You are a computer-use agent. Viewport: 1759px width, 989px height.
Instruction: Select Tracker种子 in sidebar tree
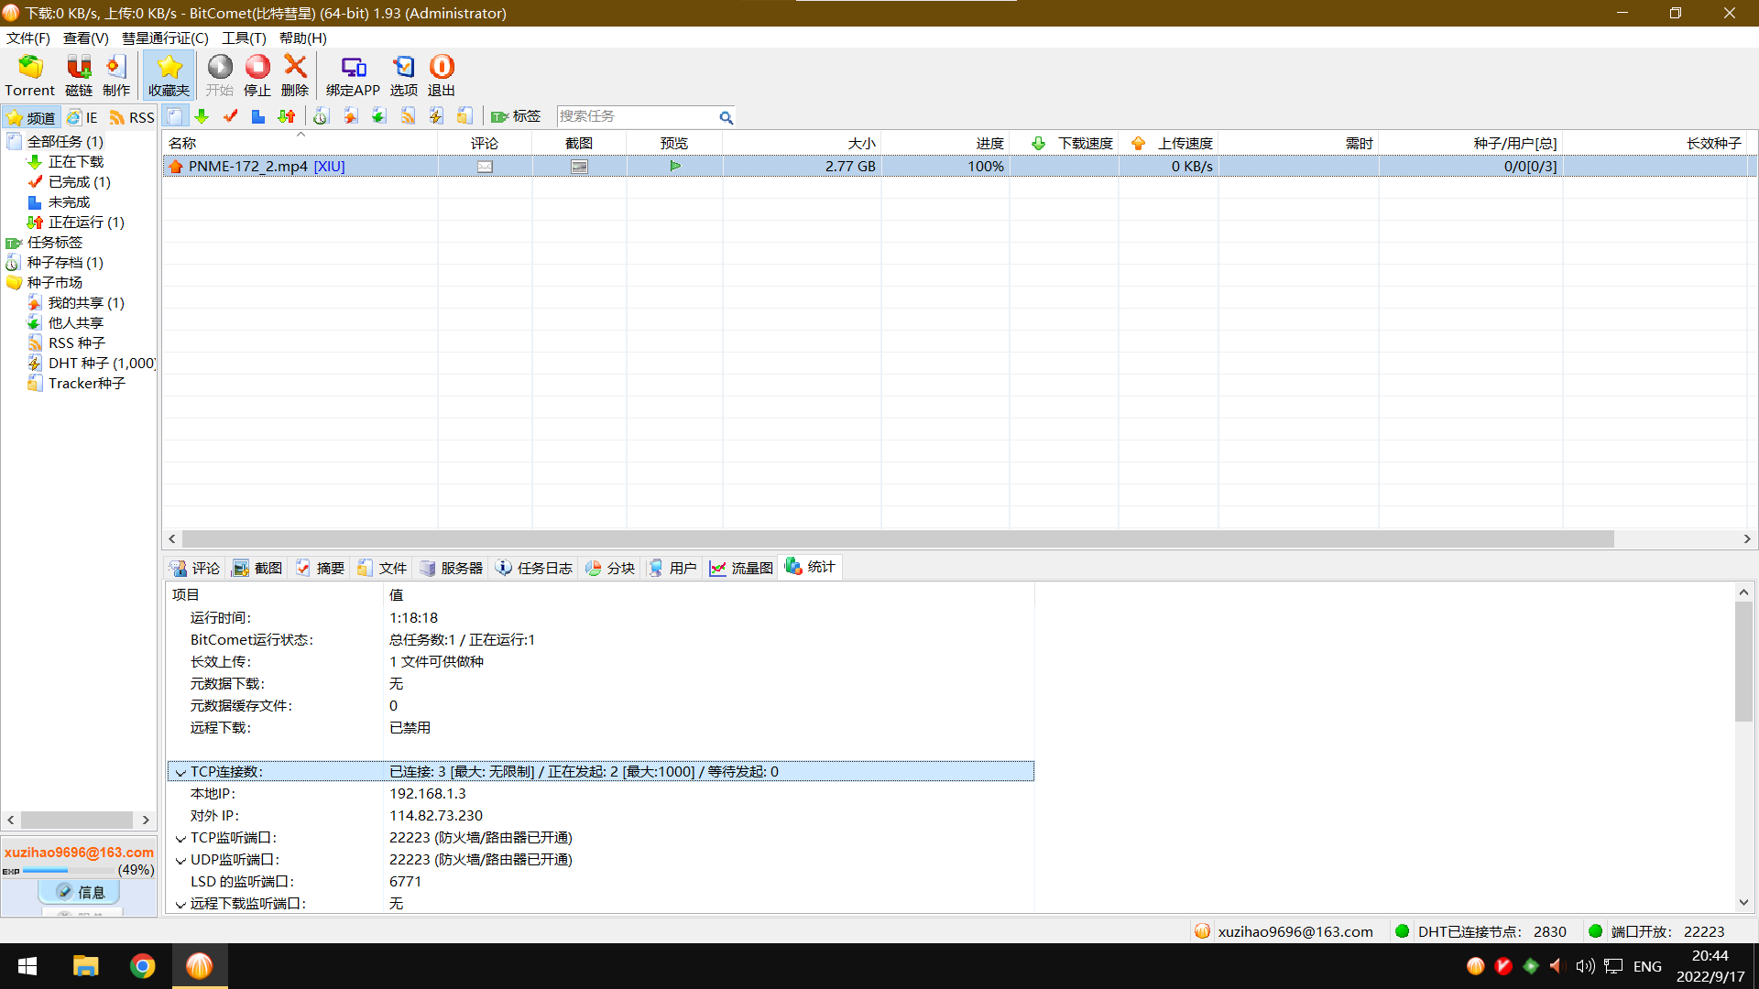click(87, 384)
